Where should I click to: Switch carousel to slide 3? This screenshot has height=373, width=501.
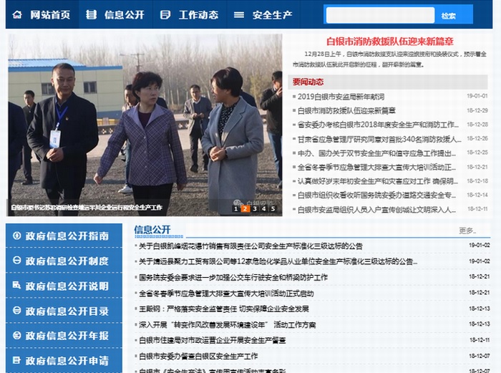pos(254,208)
